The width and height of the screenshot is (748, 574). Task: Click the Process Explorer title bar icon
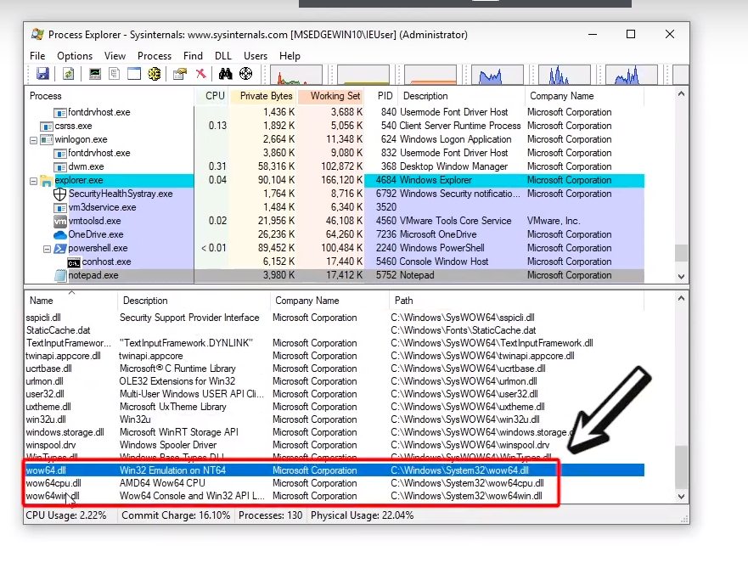[37, 34]
